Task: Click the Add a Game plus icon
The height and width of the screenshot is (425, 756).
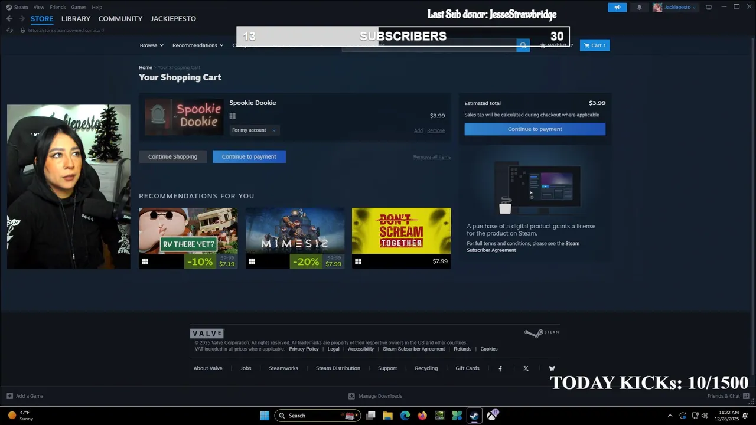Action: 9,396
